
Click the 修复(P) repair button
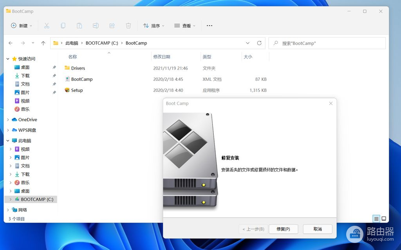(283, 229)
